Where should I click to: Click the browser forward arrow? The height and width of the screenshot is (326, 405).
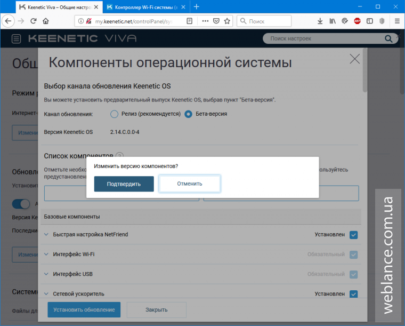coord(21,21)
